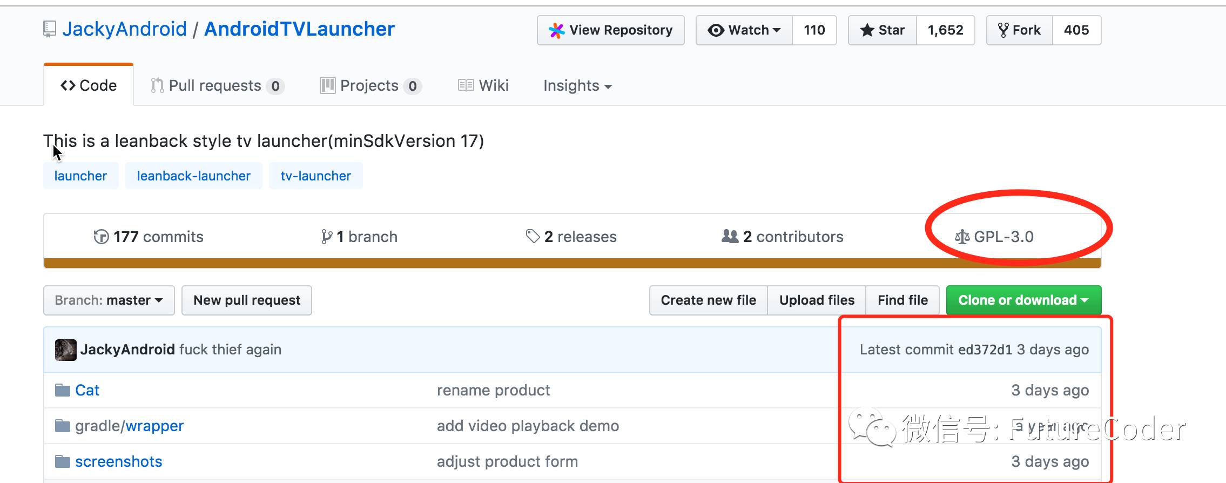Image resolution: width=1226 pixels, height=483 pixels.
Task: Open the 110 watchers count
Action: point(814,30)
